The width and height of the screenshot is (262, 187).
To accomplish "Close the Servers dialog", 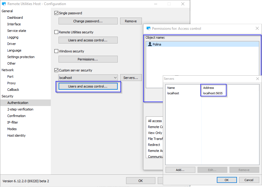I will pyautogui.click(x=258, y=79).
